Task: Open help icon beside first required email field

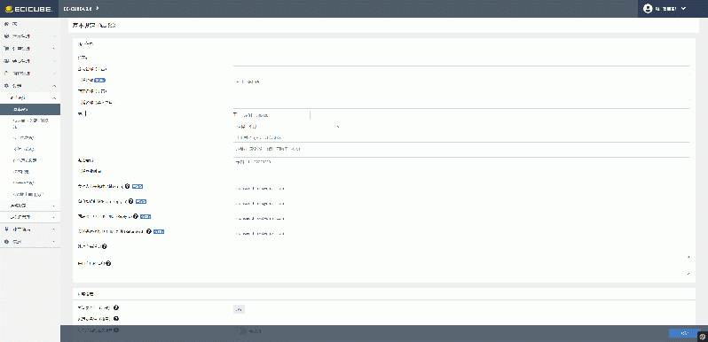Action: 128,186
